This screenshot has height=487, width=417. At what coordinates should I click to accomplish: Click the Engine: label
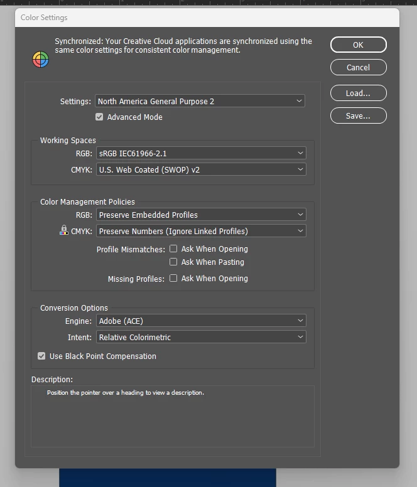[79, 321]
